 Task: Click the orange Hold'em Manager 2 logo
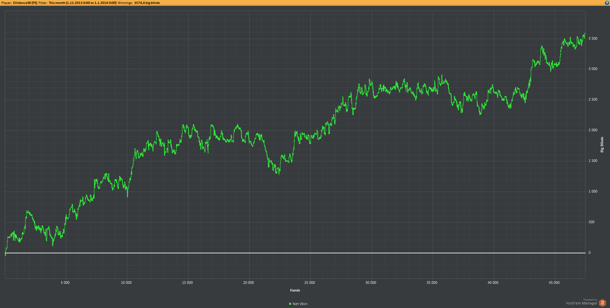tap(602, 303)
